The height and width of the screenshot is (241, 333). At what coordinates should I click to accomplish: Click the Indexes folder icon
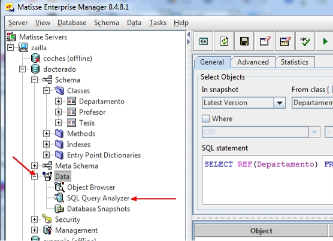pos(59,144)
